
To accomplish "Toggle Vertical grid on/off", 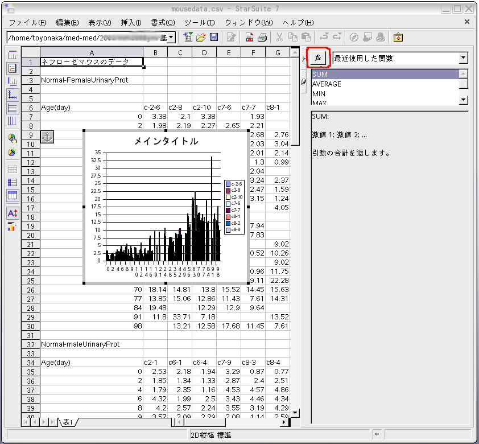I will 12,121.
